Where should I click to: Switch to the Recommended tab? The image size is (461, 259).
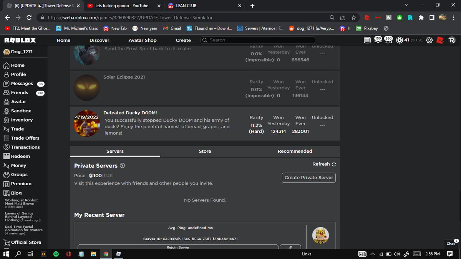(x=295, y=151)
